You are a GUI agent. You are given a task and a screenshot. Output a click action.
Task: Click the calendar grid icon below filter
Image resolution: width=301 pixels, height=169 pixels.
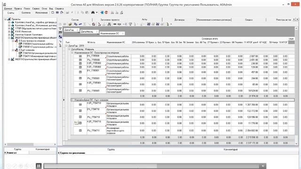tap(60, 33)
